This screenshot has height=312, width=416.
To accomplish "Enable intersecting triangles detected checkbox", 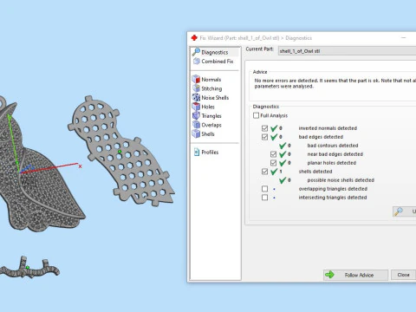I will [x=264, y=198].
